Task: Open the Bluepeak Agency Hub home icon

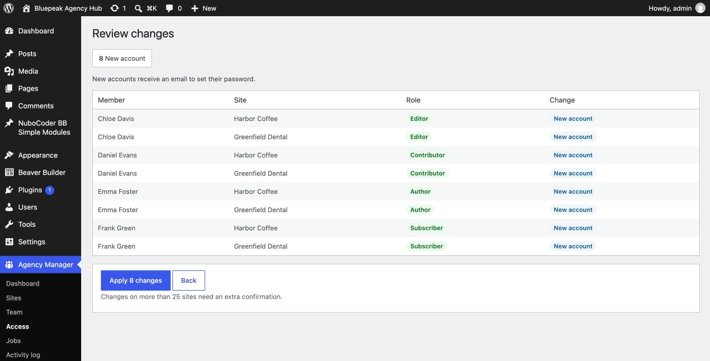Action: pos(26,8)
